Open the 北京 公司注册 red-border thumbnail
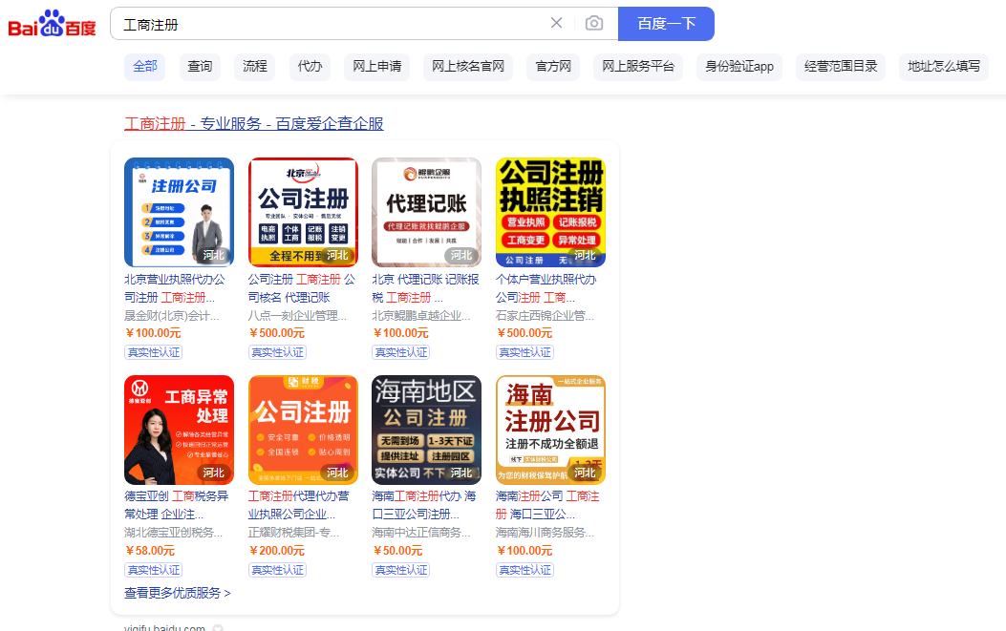This screenshot has width=1006, height=631. click(303, 212)
